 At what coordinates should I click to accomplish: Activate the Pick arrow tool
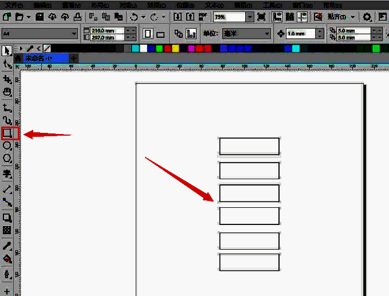[x=7, y=51]
